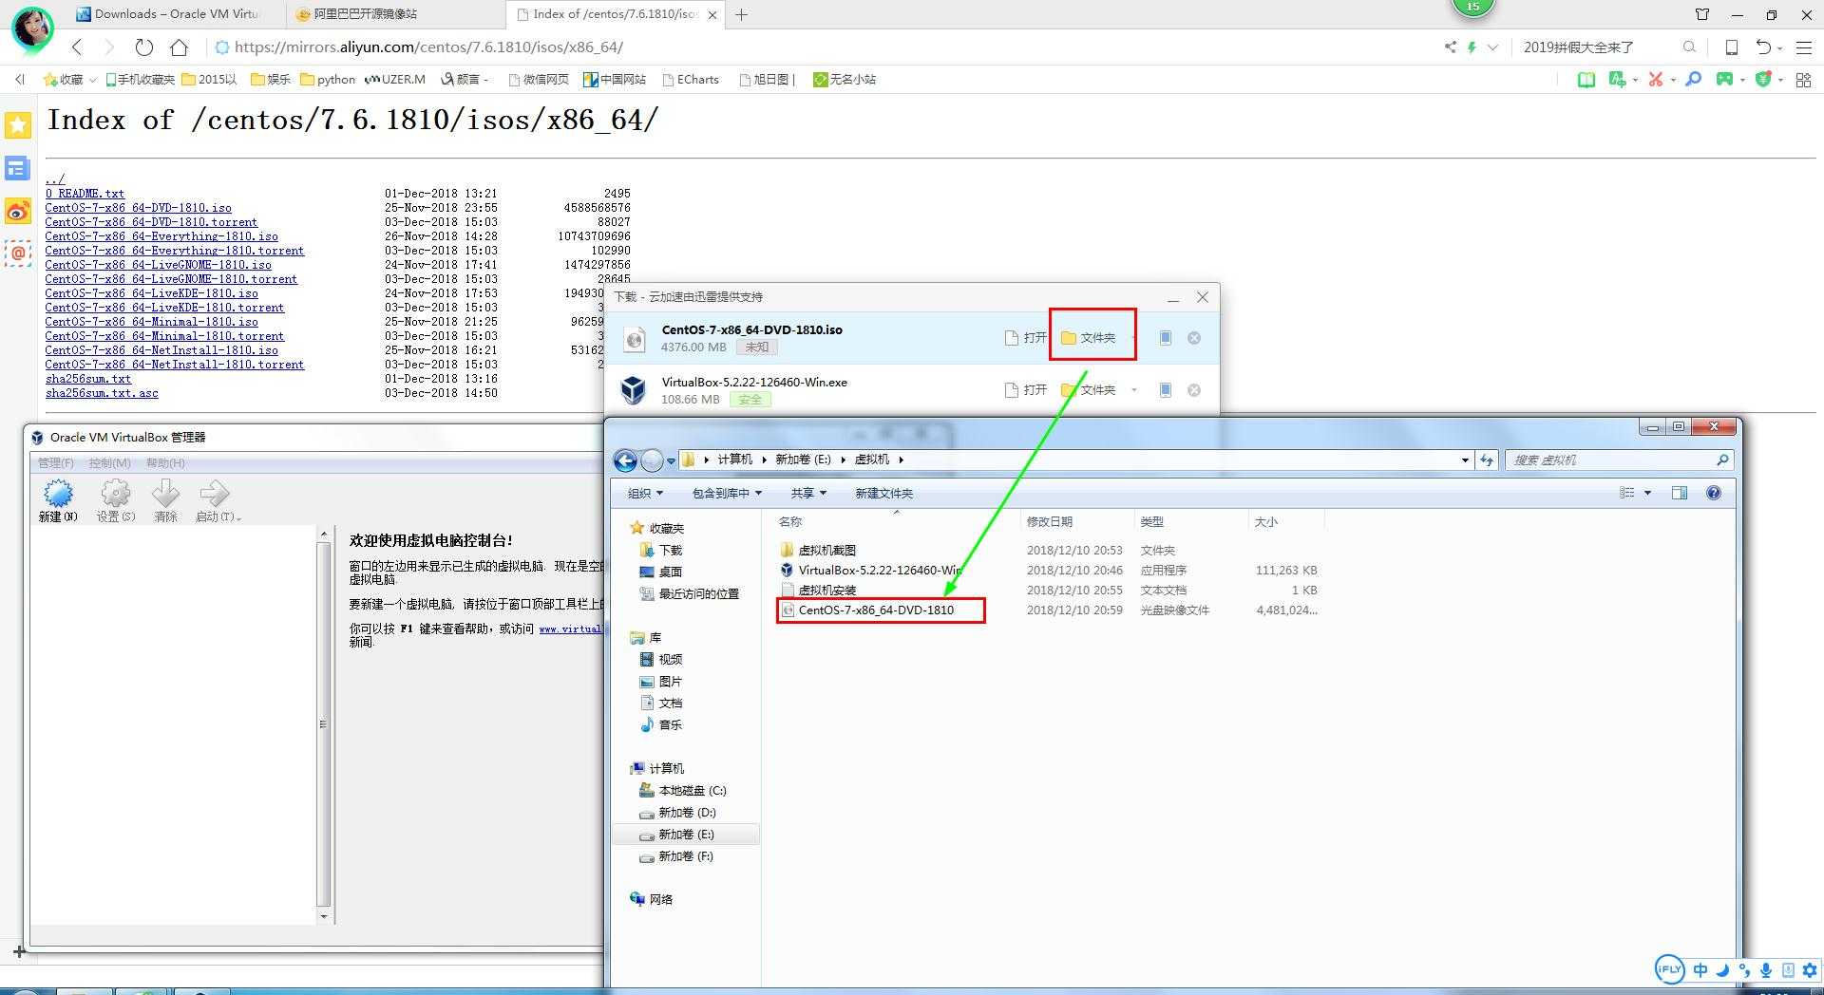Expand dropdown next to undo arrow icon
Image resolution: width=1824 pixels, height=995 pixels.
tap(1779, 47)
